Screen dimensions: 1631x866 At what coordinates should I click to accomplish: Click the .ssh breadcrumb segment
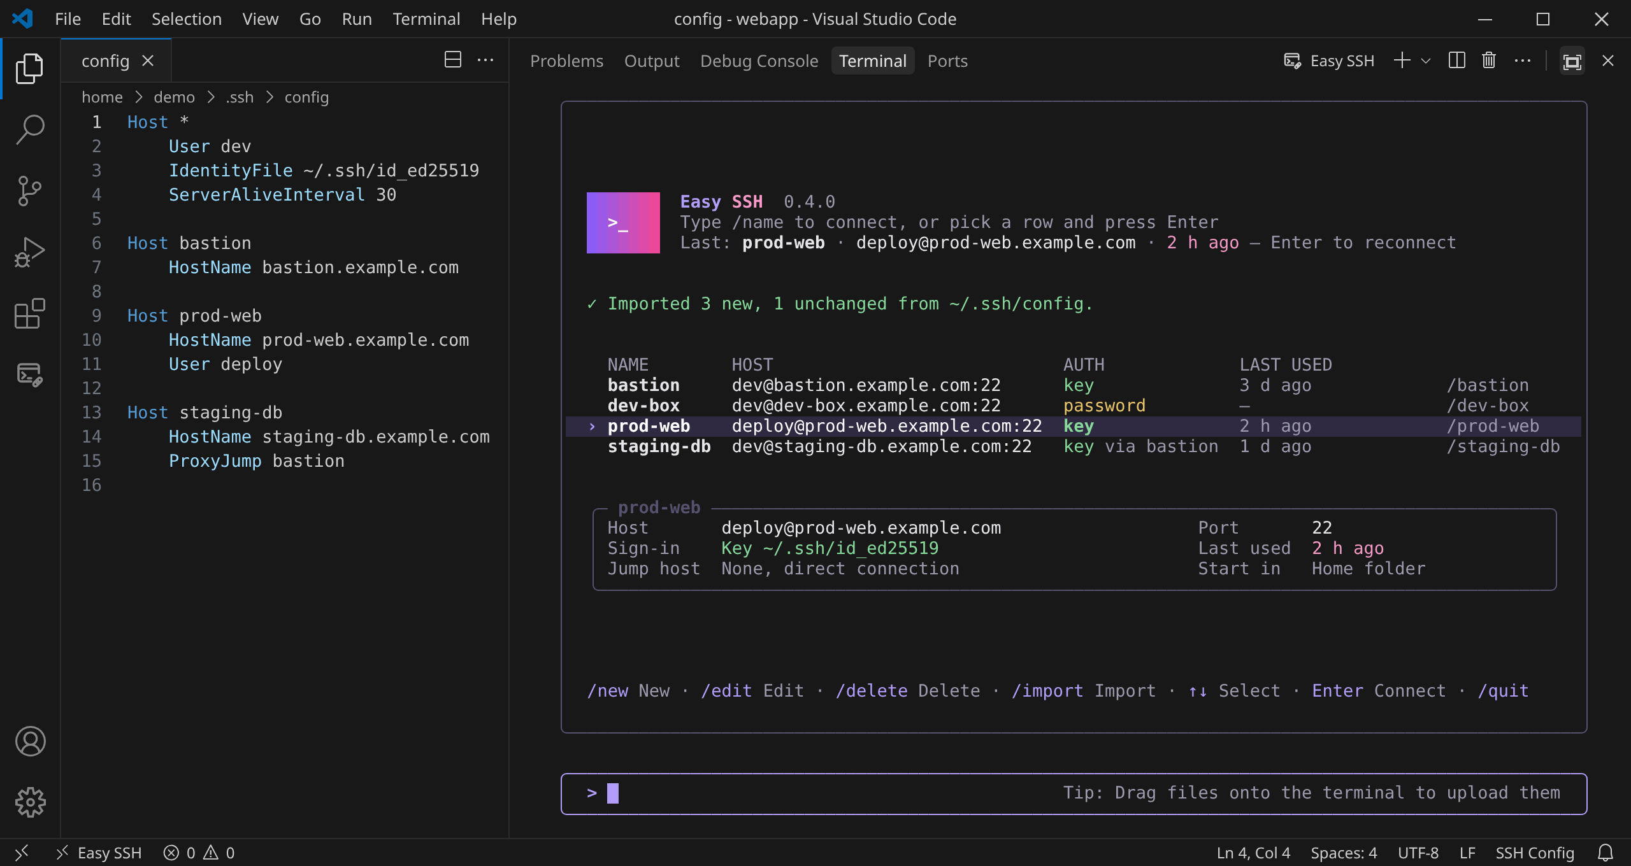[x=240, y=97]
